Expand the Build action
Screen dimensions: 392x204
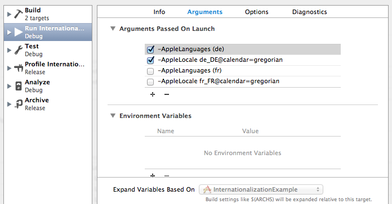(x=9, y=14)
